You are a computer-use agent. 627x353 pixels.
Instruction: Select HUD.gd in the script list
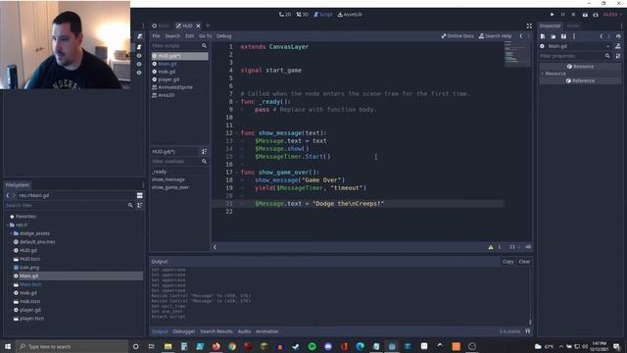[179, 56]
